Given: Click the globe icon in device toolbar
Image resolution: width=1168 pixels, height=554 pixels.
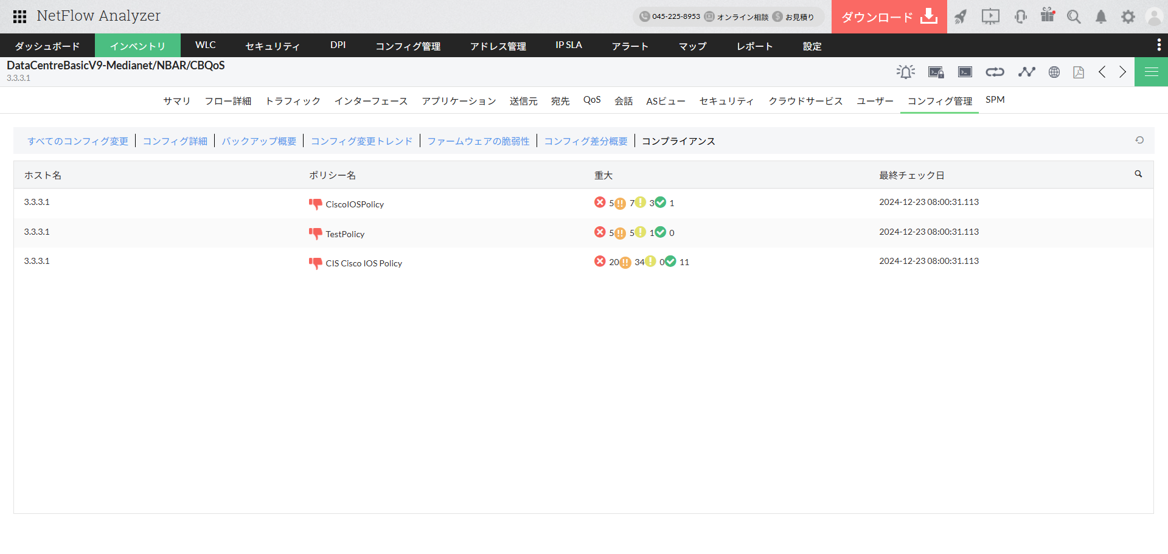Looking at the screenshot, I should coord(1054,72).
